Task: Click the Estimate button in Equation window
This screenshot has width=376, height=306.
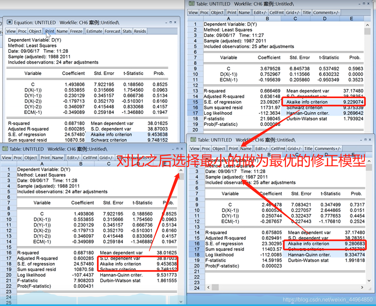Action: (94, 31)
